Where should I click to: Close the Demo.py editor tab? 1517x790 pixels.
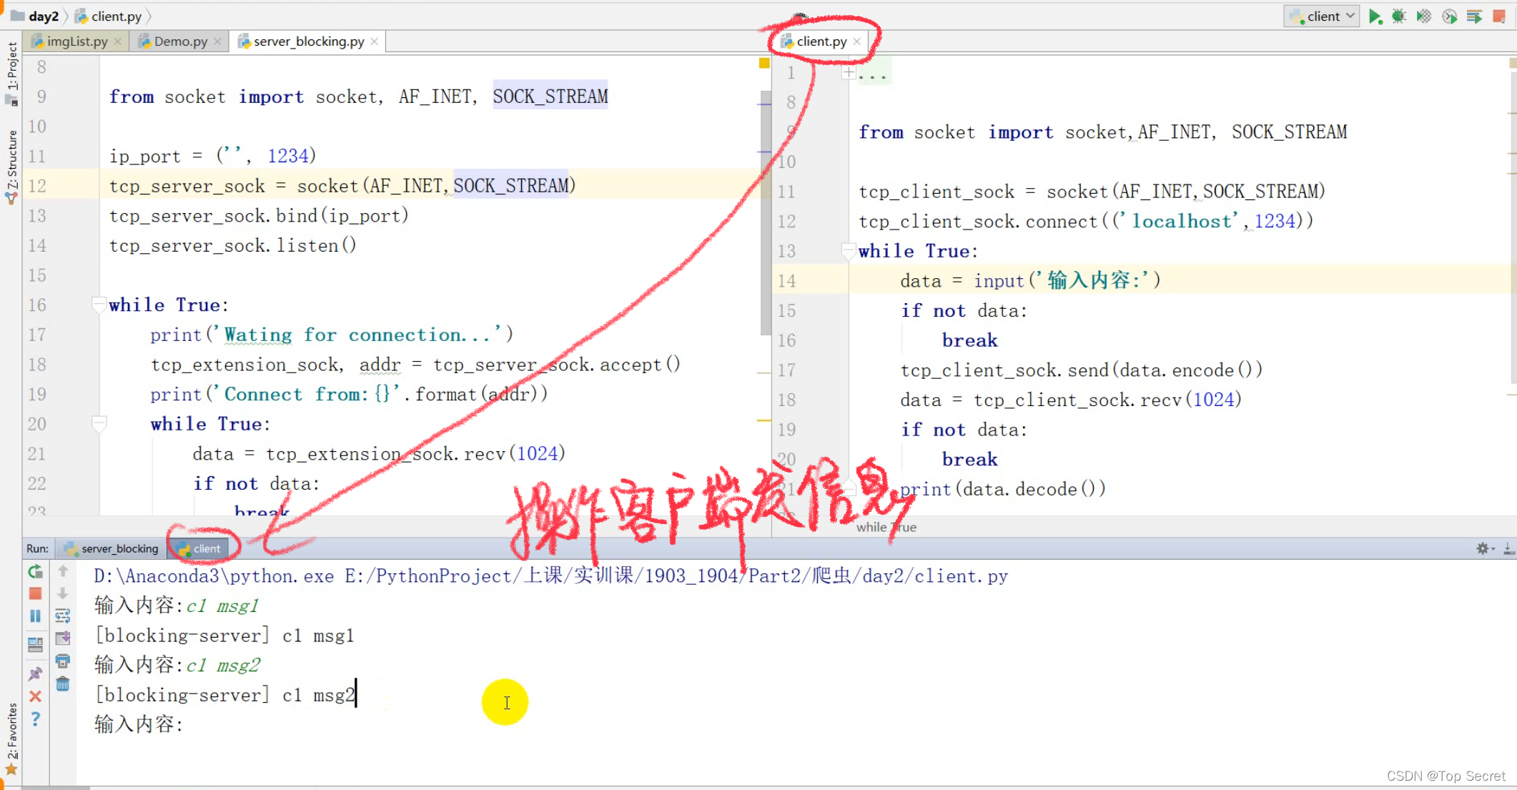pyautogui.click(x=217, y=41)
